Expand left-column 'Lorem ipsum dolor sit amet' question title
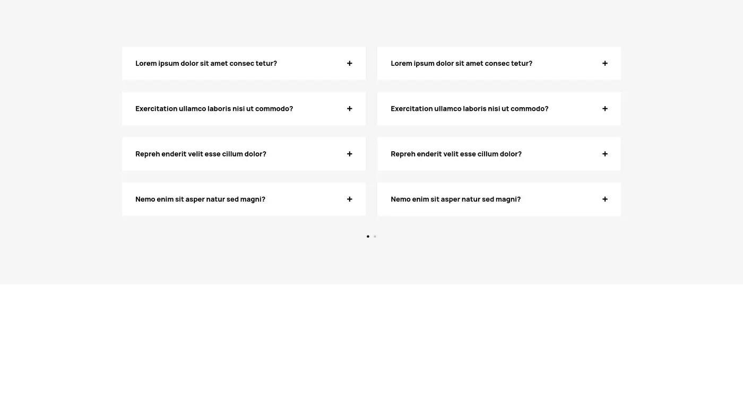 pyautogui.click(x=206, y=63)
